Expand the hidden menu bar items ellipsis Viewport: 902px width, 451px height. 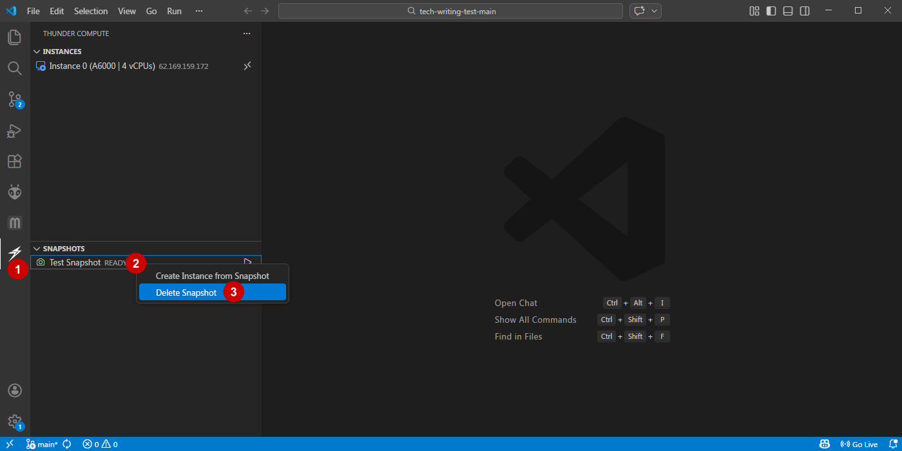click(199, 11)
